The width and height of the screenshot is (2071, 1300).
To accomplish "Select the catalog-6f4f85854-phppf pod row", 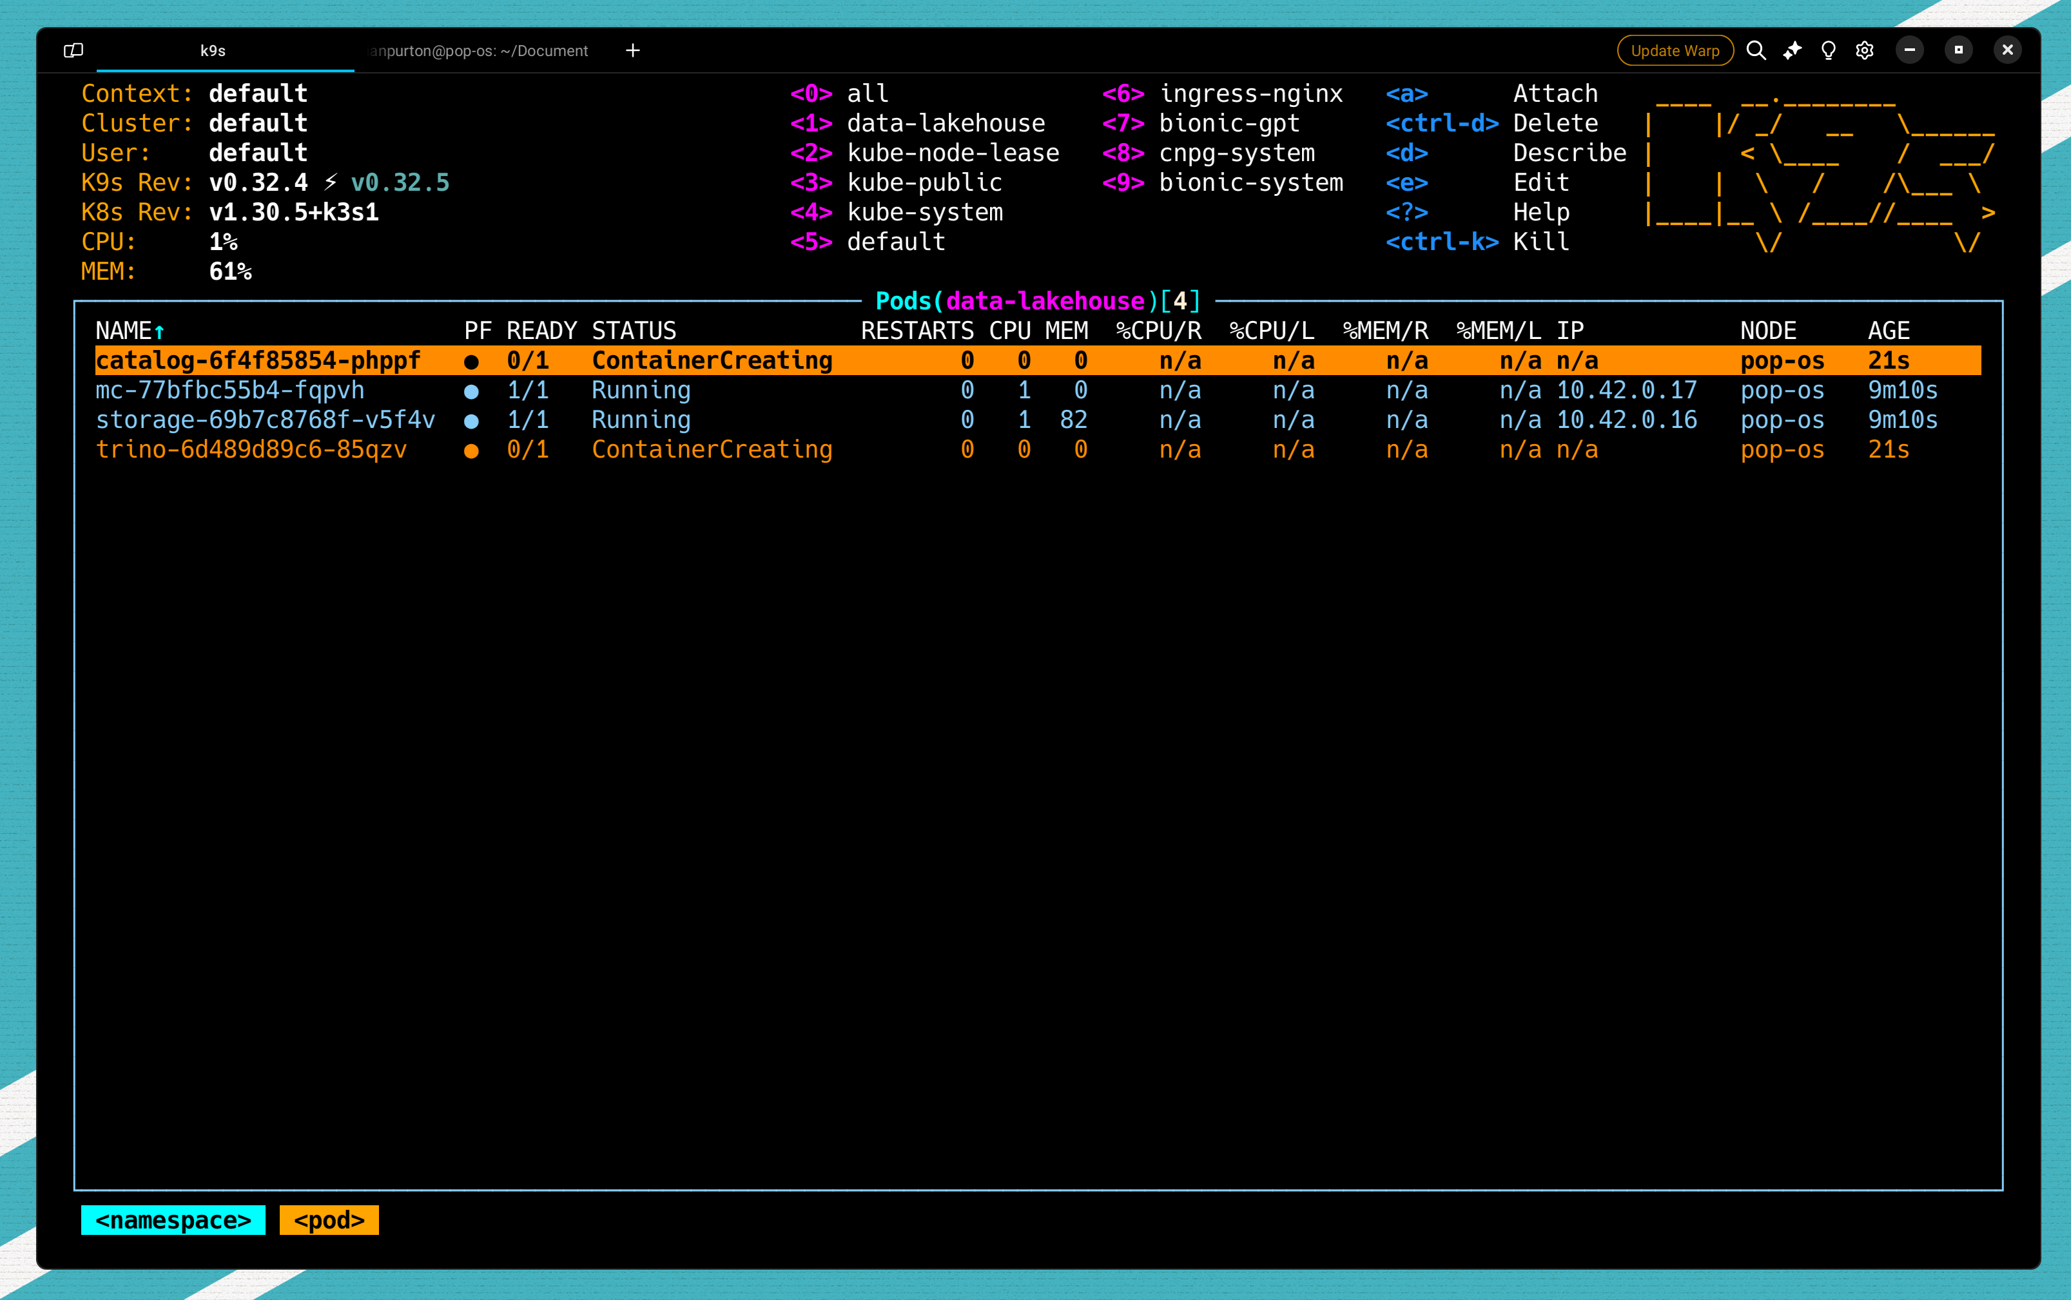I will (258, 361).
